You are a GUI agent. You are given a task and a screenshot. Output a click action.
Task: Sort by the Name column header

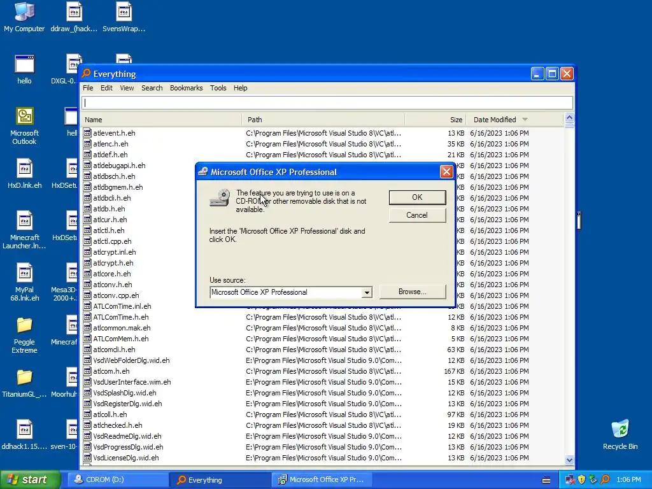(161, 119)
